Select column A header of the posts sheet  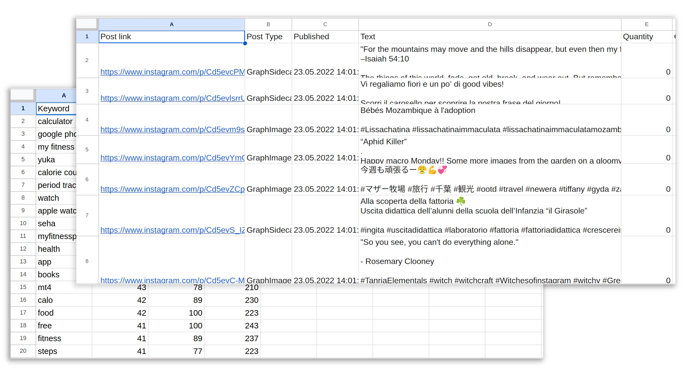point(171,24)
